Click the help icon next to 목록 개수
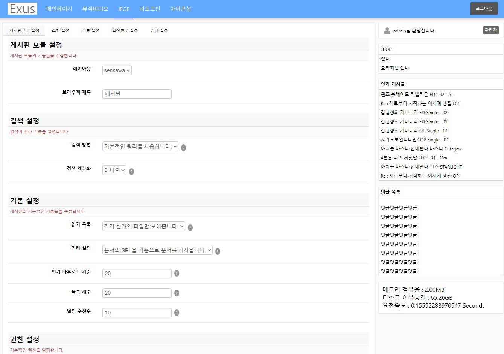 tap(177, 293)
